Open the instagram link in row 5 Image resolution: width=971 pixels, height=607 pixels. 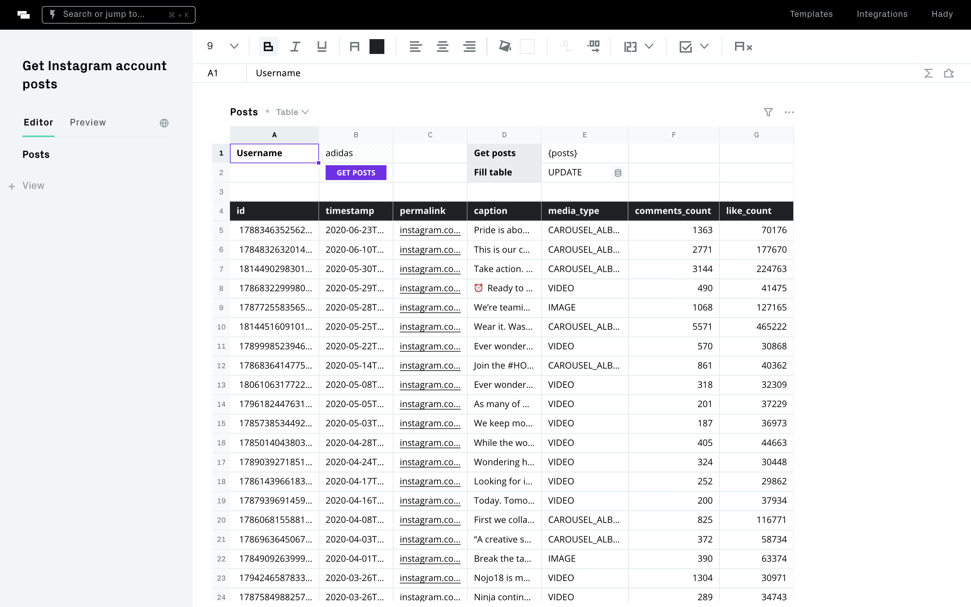point(430,230)
